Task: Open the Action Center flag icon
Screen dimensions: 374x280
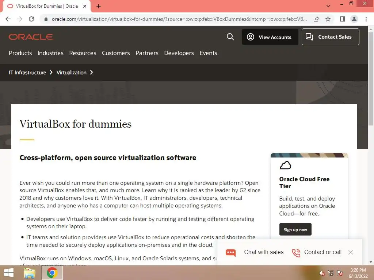Action: point(339,273)
